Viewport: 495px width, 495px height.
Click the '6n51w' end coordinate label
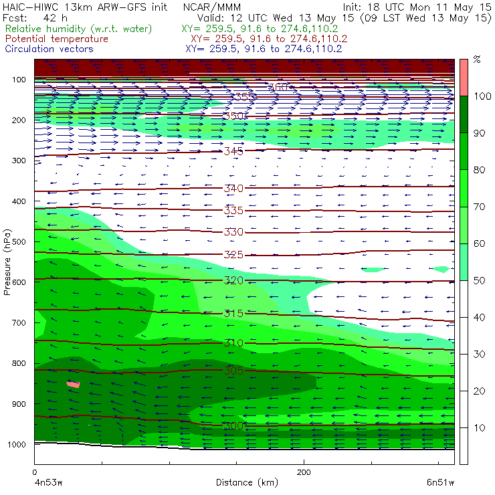point(441,483)
